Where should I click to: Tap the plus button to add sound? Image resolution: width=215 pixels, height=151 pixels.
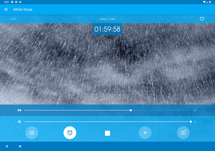pos(145,133)
